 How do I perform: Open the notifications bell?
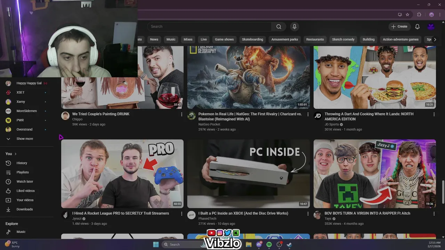point(417,27)
